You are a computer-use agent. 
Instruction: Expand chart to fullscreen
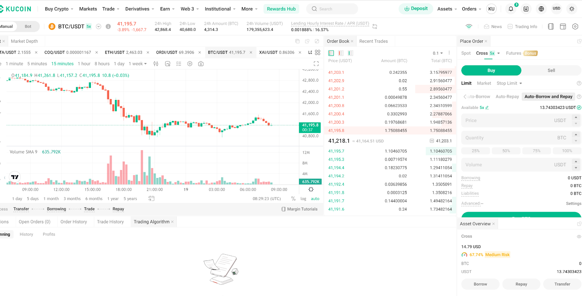316,64
